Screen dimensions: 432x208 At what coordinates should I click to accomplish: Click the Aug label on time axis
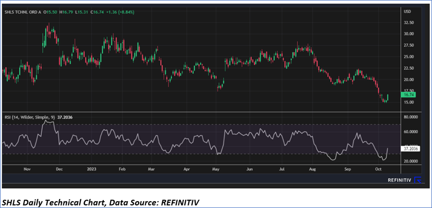(x=312, y=168)
